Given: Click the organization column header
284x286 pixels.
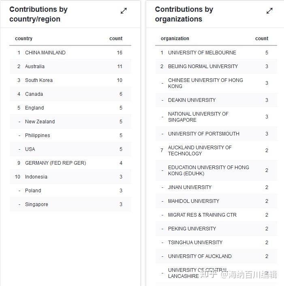Looking at the screenshot, I should pyautogui.click(x=175, y=39).
